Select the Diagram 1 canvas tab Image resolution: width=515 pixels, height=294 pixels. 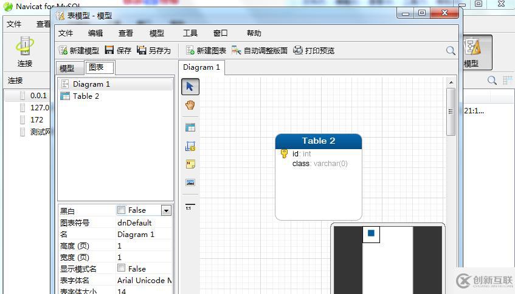(x=201, y=67)
